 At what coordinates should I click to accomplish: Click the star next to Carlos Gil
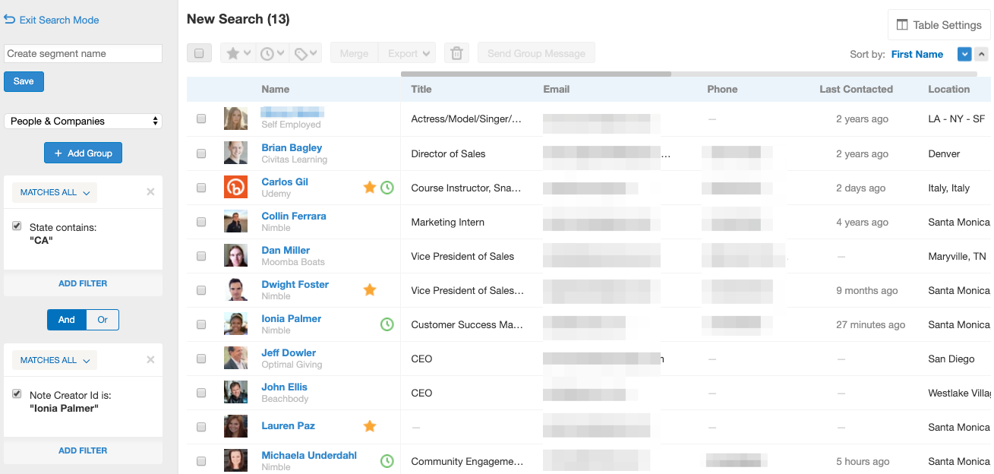[370, 187]
